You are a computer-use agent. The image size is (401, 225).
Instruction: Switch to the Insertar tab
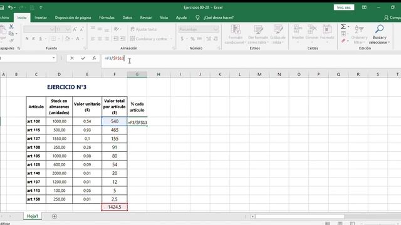pyautogui.click(x=41, y=17)
